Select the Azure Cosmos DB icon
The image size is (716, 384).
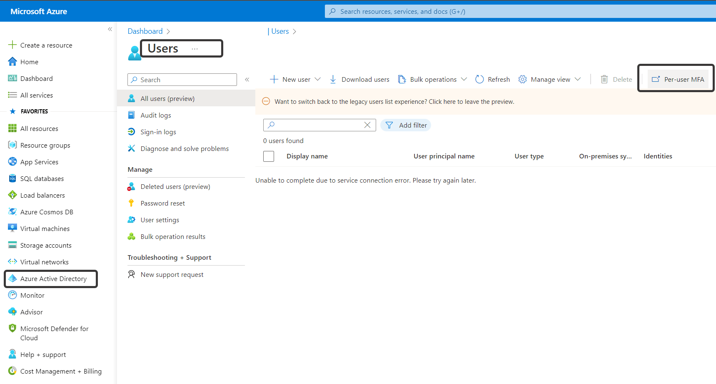click(x=12, y=211)
